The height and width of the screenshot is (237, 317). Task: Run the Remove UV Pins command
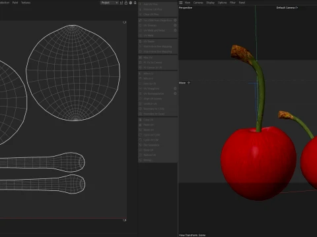158,9
